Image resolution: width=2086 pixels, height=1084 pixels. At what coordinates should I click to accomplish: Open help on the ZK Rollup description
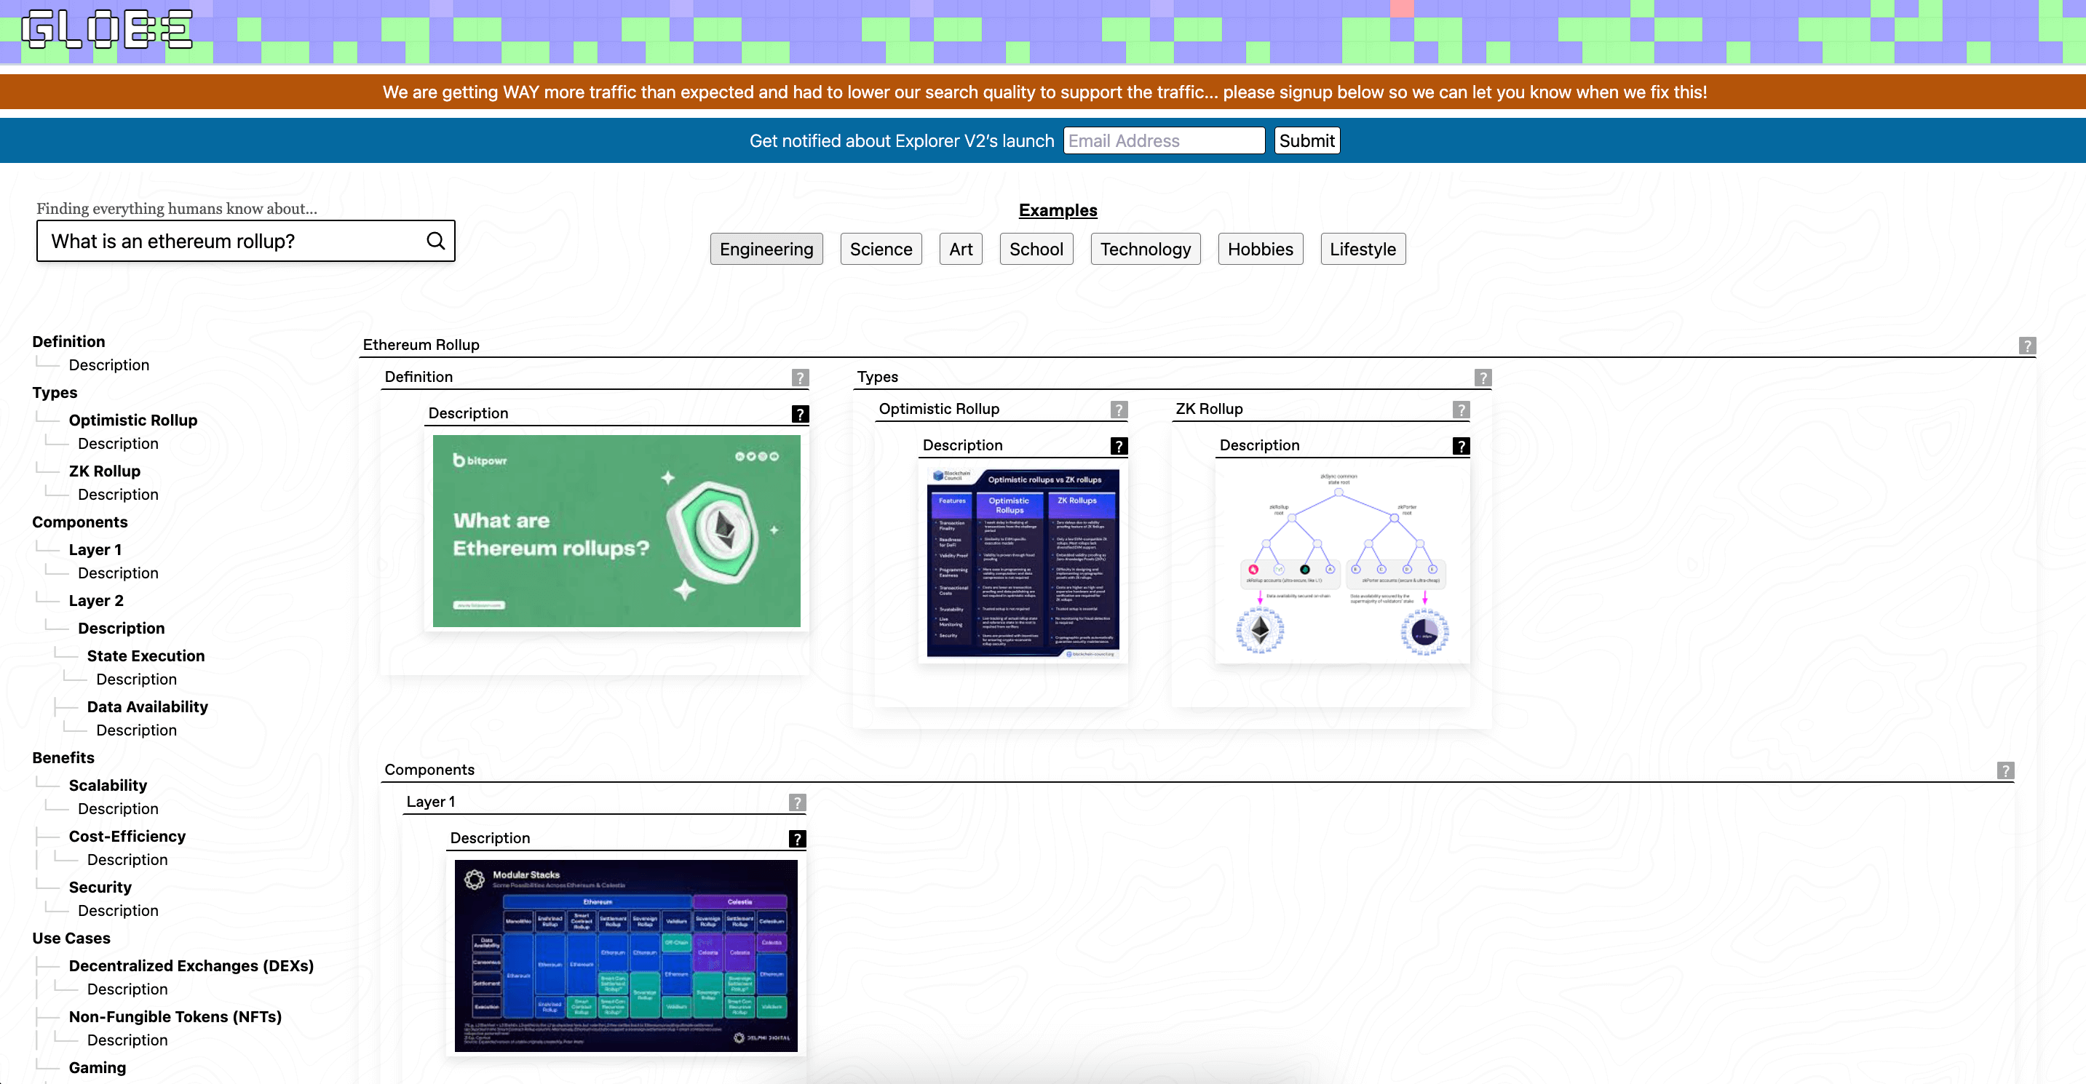(x=1461, y=445)
